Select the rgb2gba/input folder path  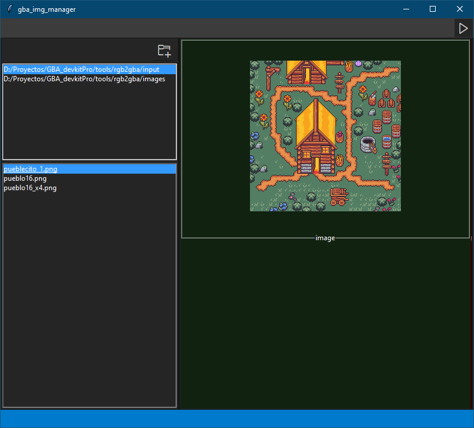click(x=90, y=69)
